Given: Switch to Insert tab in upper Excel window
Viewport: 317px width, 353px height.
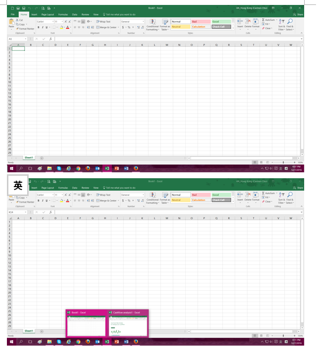Looking at the screenshot, I should (x=34, y=14).
